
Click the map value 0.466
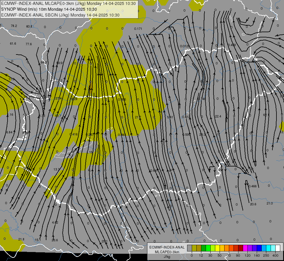coord(252,186)
